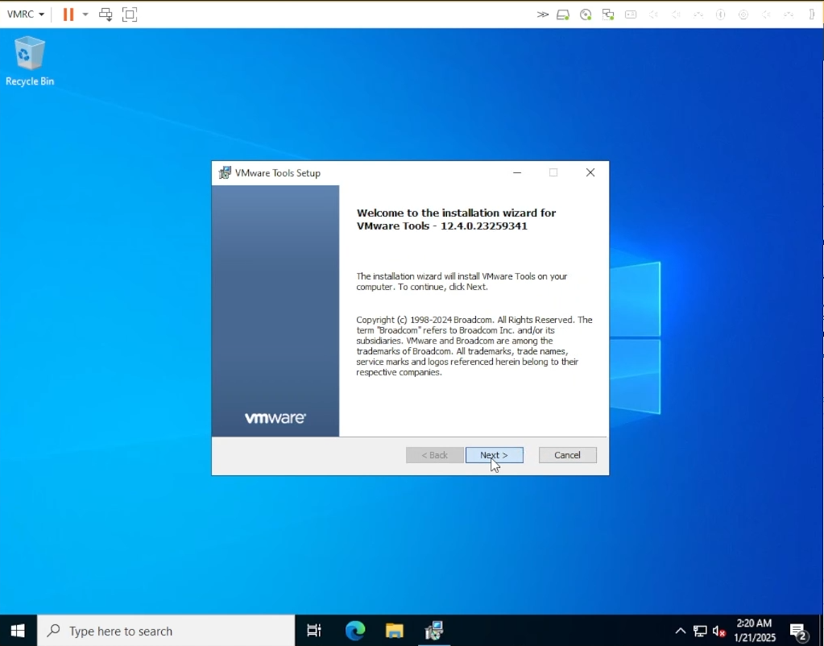The width and height of the screenshot is (824, 646).
Task: Click the virtual hard disk device icon
Action: [563, 14]
